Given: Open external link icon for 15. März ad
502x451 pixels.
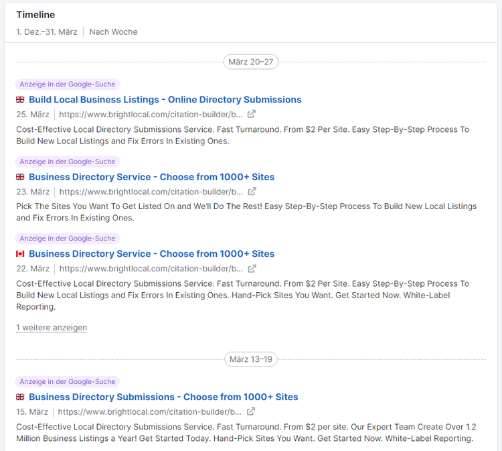Looking at the screenshot, I should [x=251, y=411].
